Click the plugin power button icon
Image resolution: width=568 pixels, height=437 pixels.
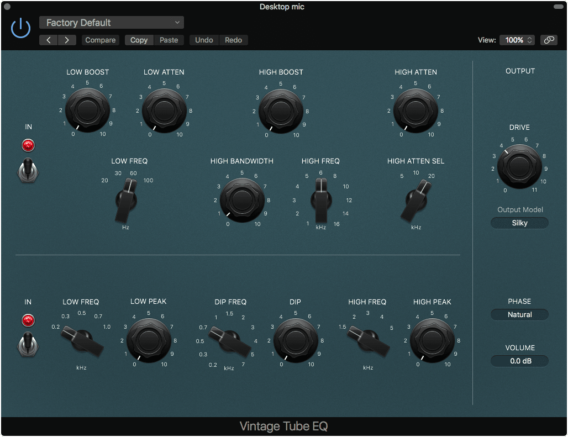(x=20, y=28)
